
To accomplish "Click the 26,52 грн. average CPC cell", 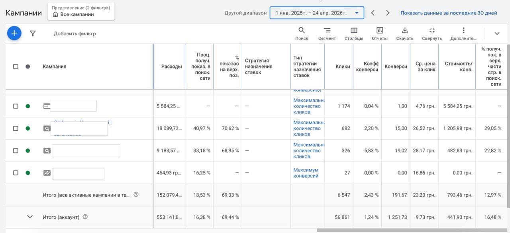I will (424, 128).
